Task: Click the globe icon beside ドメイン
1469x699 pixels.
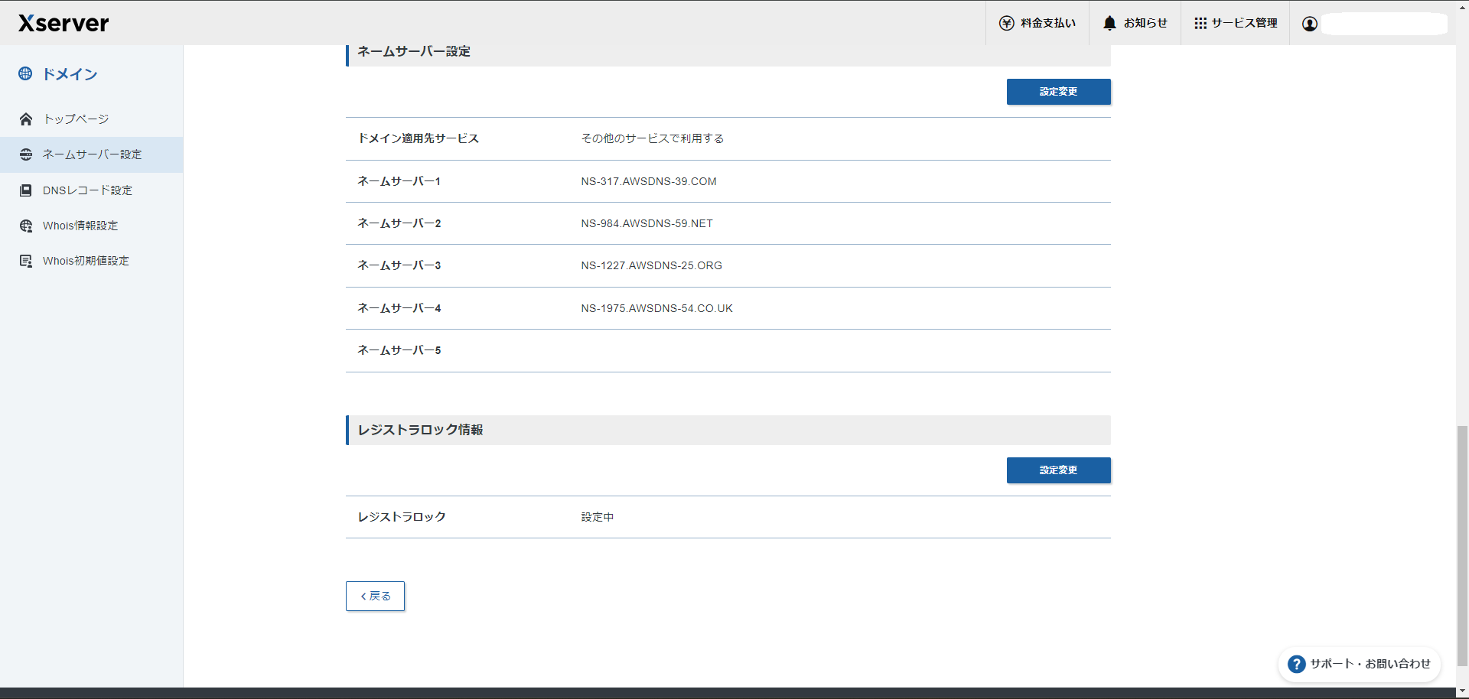Action: pos(25,73)
